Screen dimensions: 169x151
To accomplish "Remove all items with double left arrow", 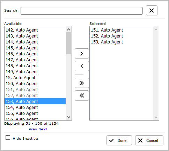I will 82,95.
